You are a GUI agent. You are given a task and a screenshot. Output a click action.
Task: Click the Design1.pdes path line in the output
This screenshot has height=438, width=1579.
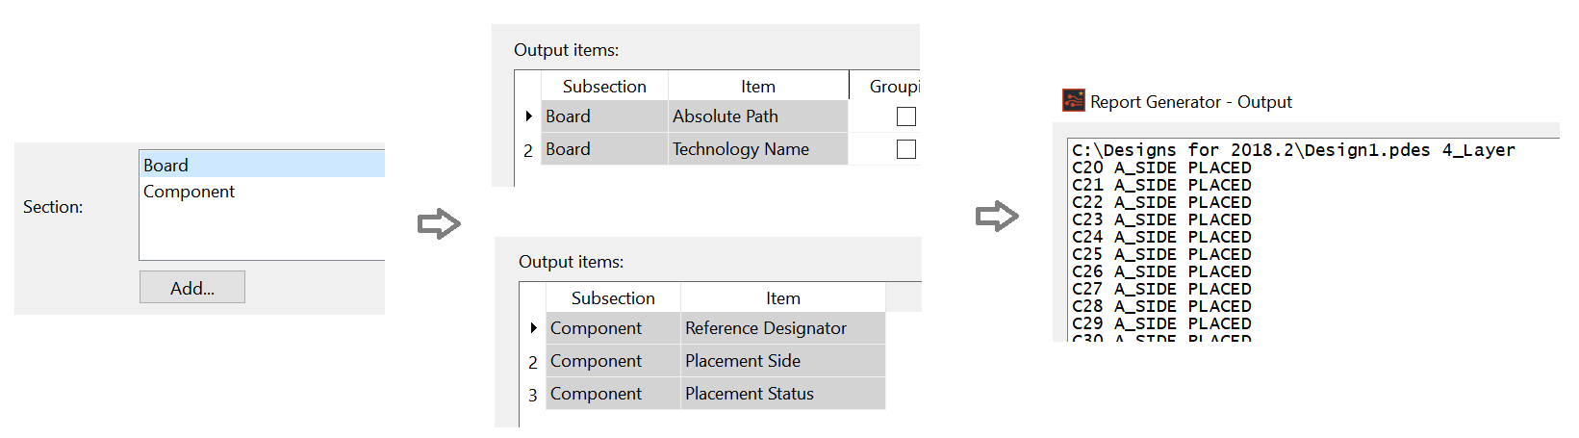pos(1293,150)
